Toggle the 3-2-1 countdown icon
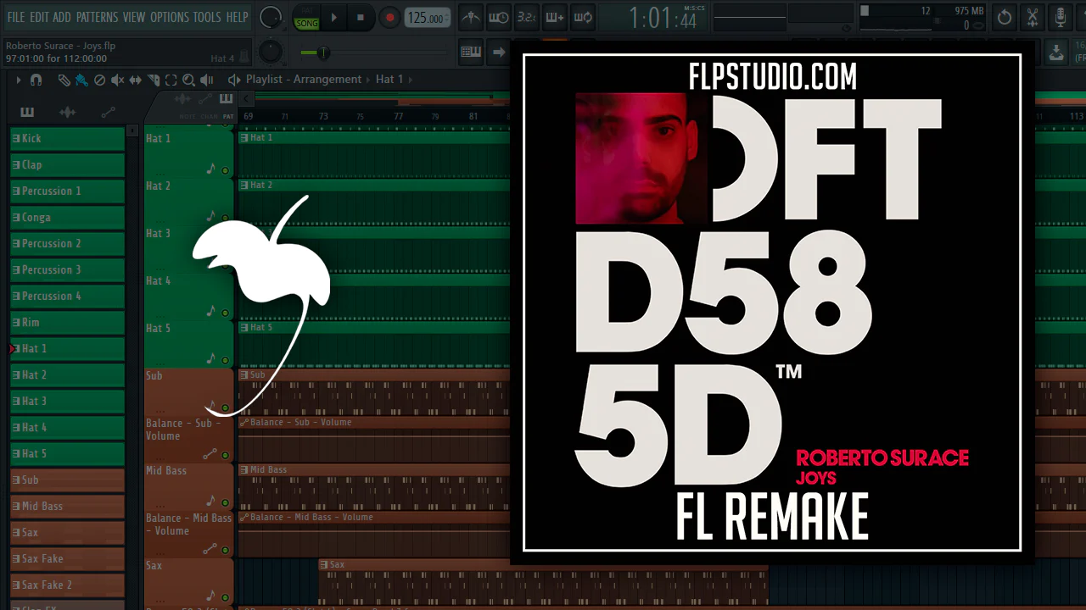The width and height of the screenshot is (1086, 610). click(527, 18)
